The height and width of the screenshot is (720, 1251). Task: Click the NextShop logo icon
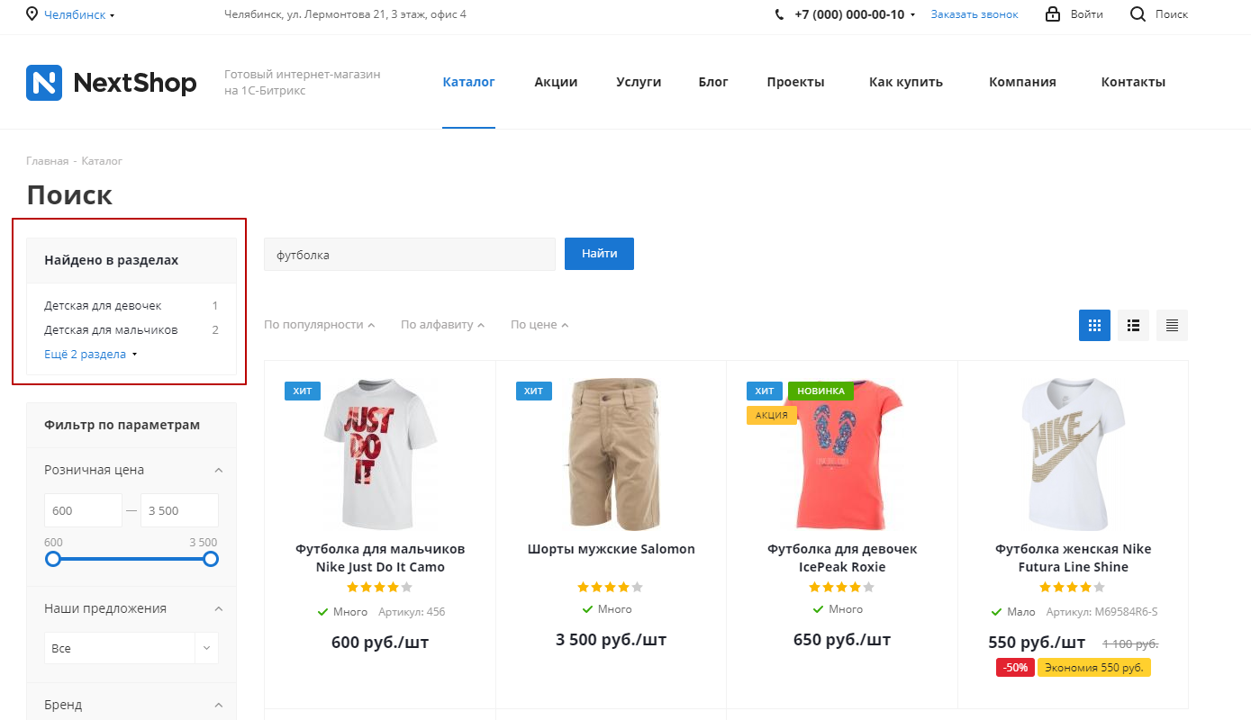click(x=44, y=83)
